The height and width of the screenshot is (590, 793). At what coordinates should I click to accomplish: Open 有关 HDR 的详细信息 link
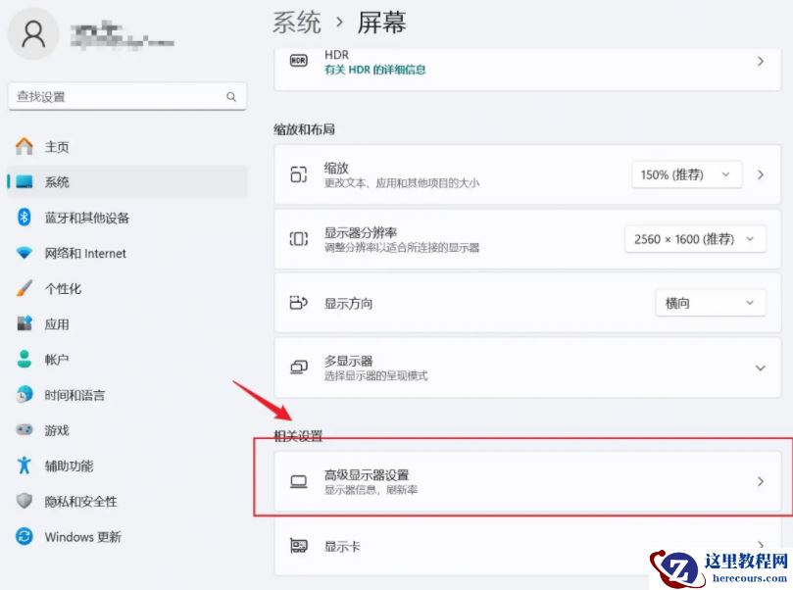tap(374, 72)
